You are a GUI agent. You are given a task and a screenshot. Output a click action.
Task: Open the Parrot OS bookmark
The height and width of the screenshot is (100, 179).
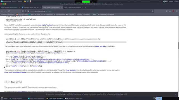point(39,14)
